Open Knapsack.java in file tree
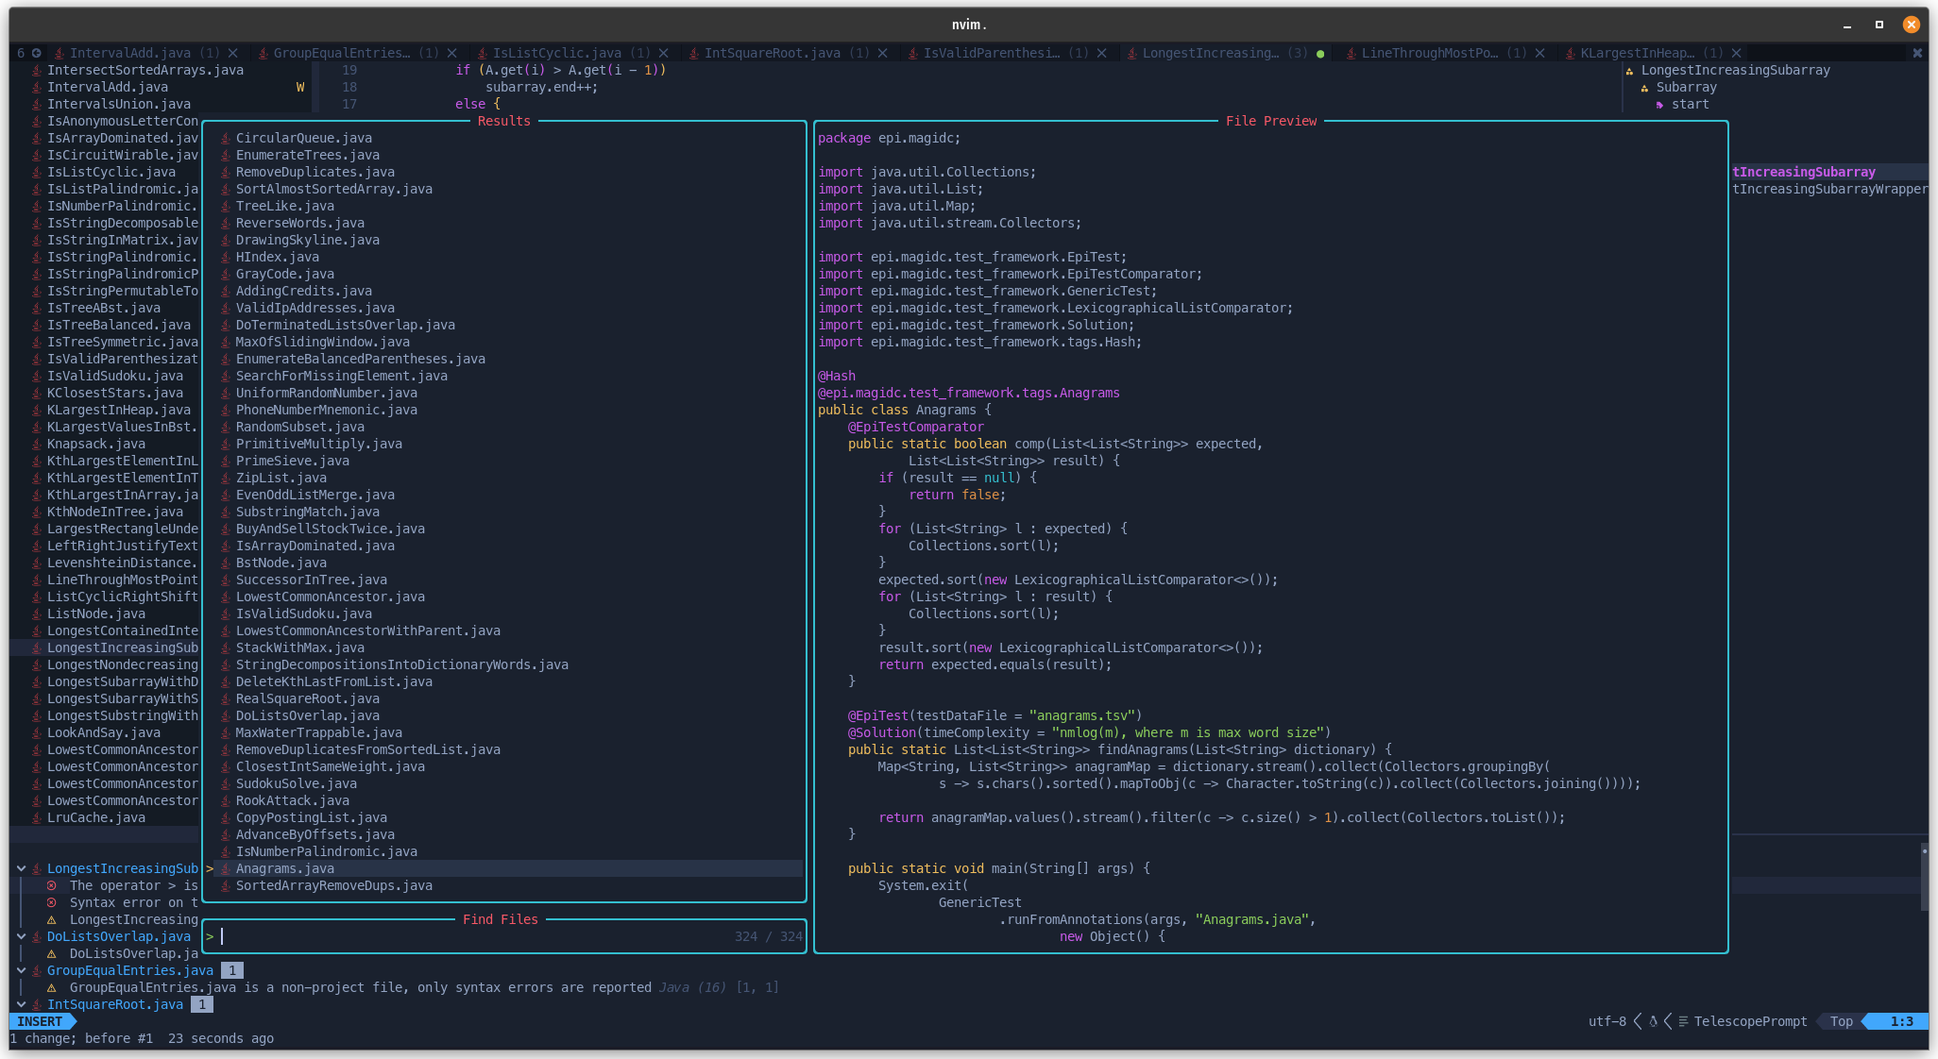 click(x=95, y=444)
